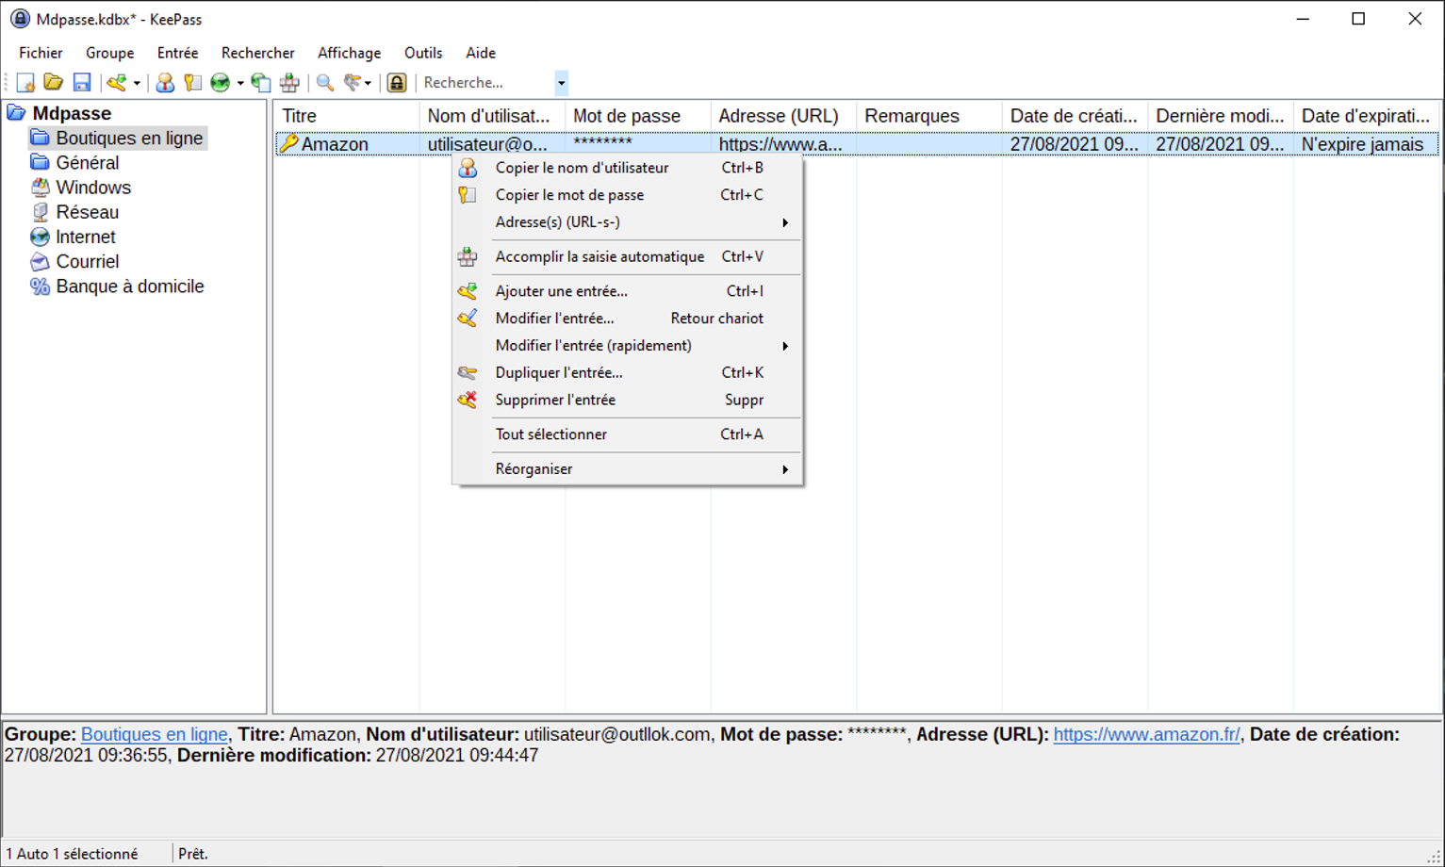Select the Général group

tap(88, 163)
